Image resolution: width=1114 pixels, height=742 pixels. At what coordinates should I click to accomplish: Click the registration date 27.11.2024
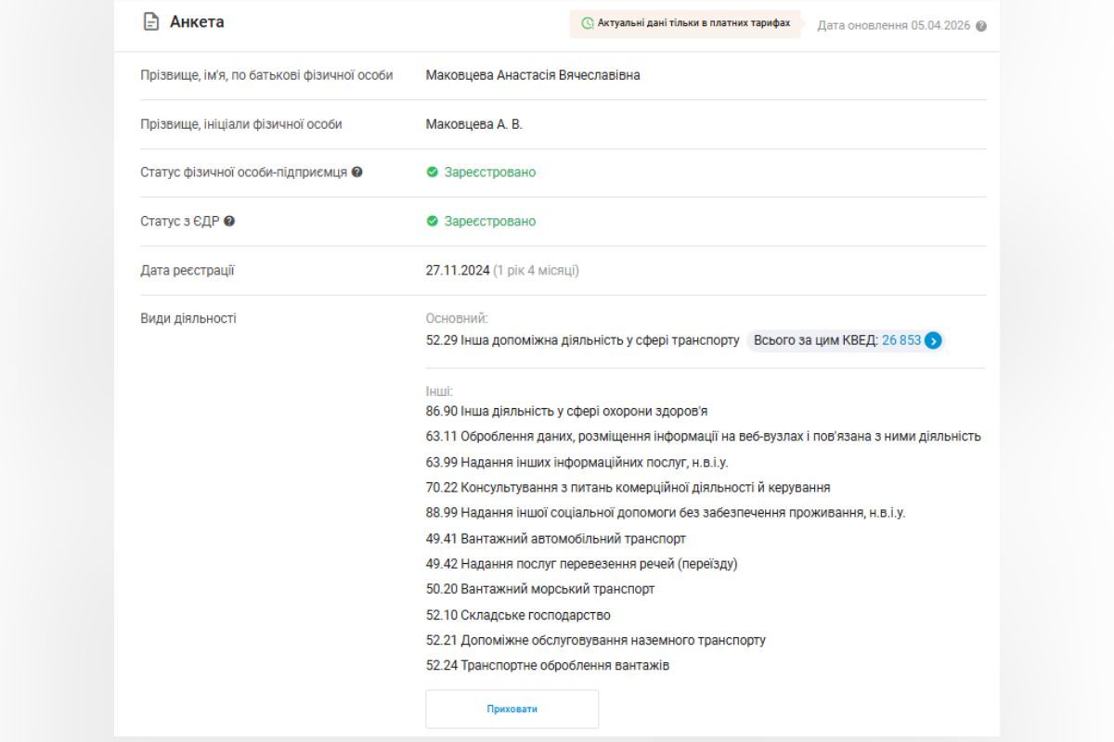pos(457,271)
